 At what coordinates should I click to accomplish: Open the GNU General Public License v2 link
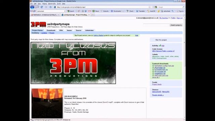[163, 51]
